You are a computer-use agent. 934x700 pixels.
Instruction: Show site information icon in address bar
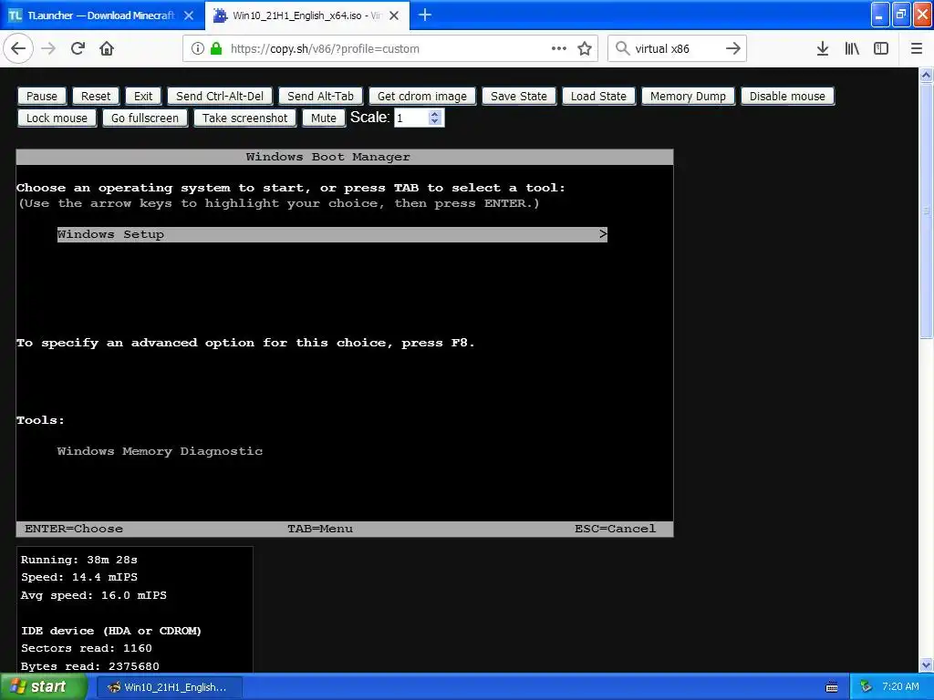[198, 48]
